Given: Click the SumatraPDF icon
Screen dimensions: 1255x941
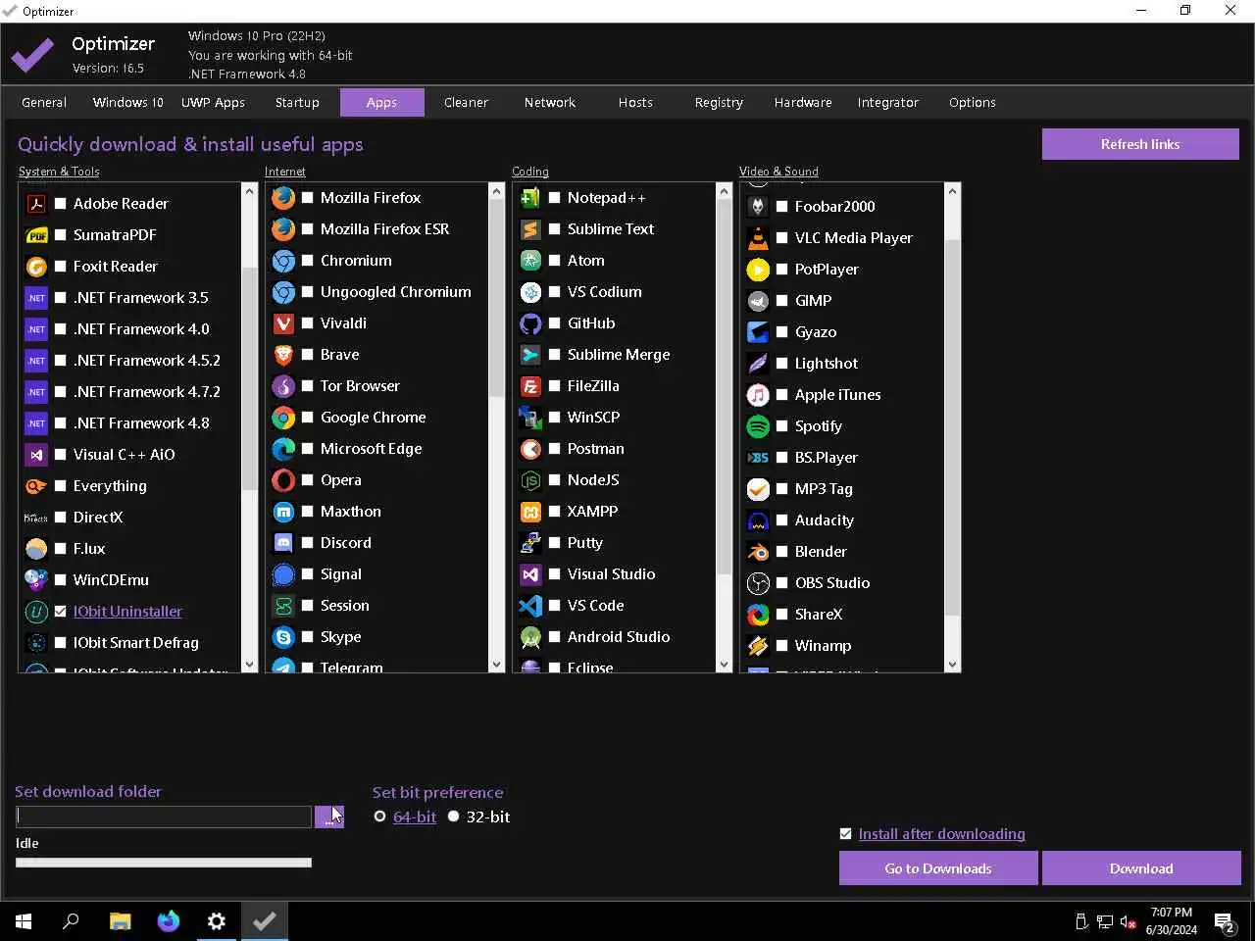Looking at the screenshot, I should [x=36, y=235].
